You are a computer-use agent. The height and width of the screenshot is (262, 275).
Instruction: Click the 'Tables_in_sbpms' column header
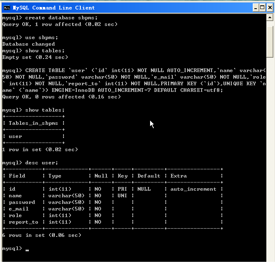tap(33, 123)
